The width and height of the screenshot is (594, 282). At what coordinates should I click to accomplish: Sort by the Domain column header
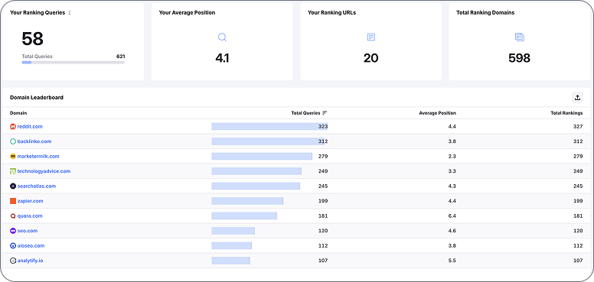(x=18, y=113)
